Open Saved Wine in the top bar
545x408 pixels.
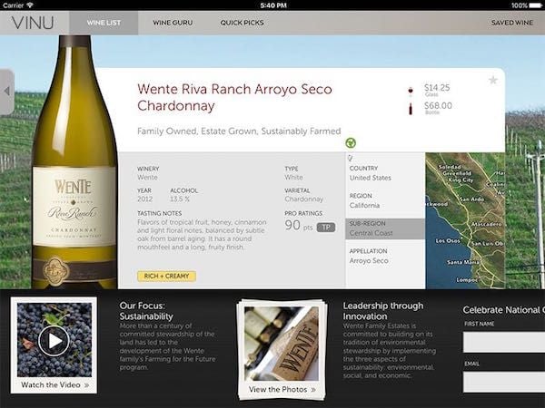pos(511,23)
